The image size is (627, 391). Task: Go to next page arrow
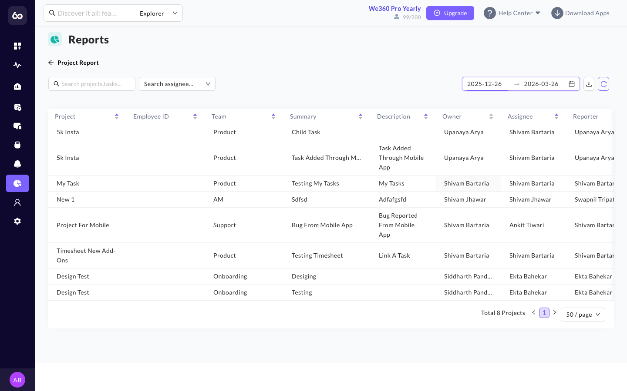555,312
